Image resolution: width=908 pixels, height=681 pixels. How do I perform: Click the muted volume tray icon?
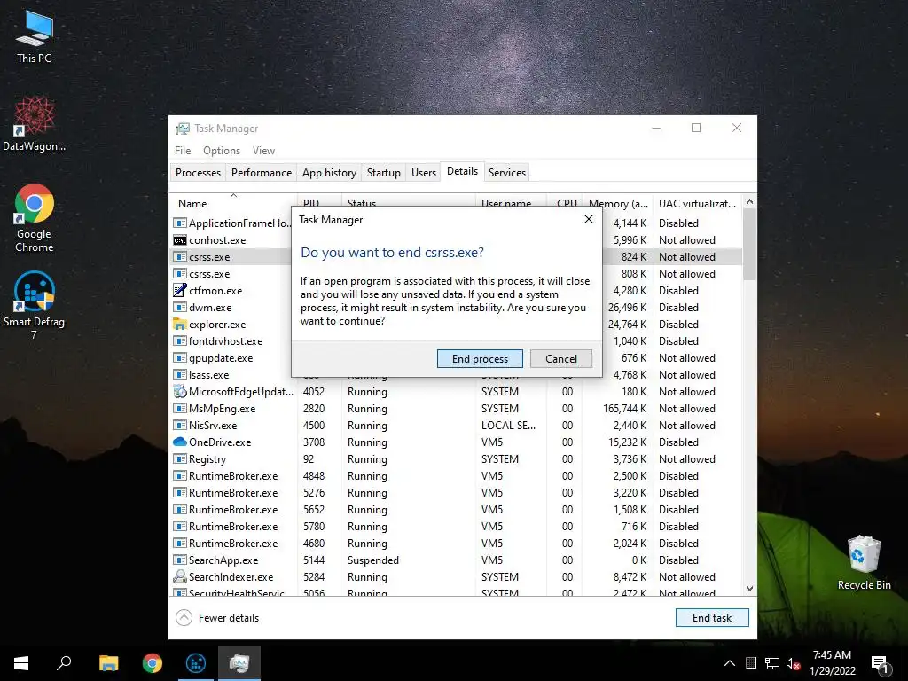tap(793, 663)
